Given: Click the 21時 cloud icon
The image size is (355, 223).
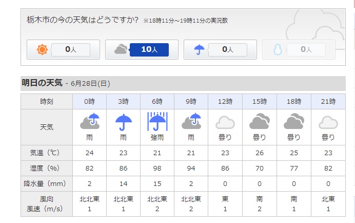Looking at the screenshot, I should (328, 122).
